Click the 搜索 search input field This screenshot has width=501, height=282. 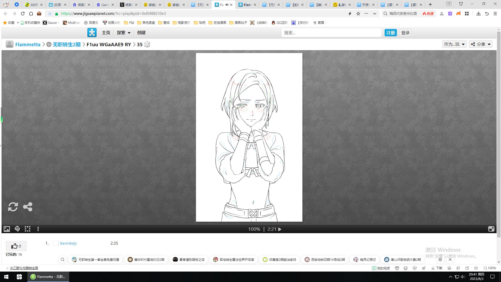tap(331, 33)
